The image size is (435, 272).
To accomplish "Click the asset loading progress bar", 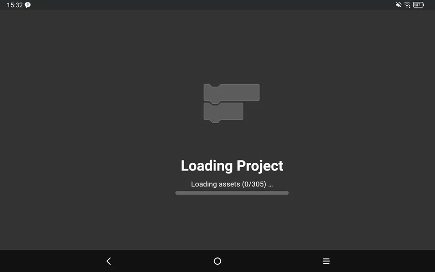I will click(x=232, y=193).
